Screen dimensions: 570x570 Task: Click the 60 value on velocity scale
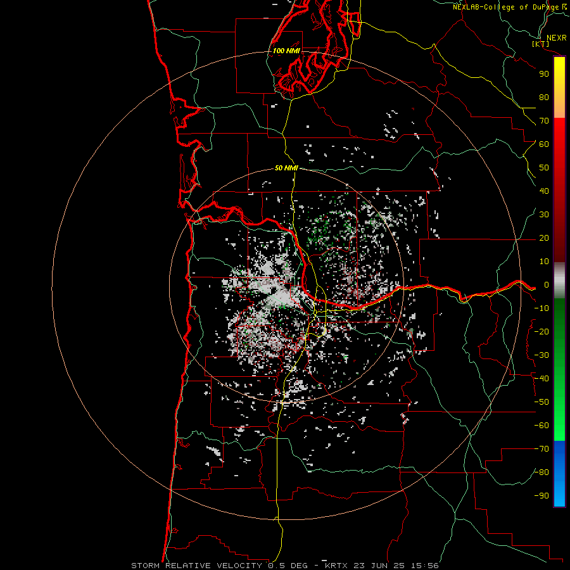tap(544, 144)
